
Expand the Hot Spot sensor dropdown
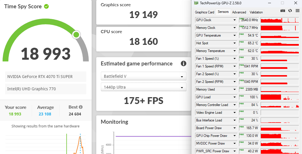pyautogui.click(x=234, y=43)
